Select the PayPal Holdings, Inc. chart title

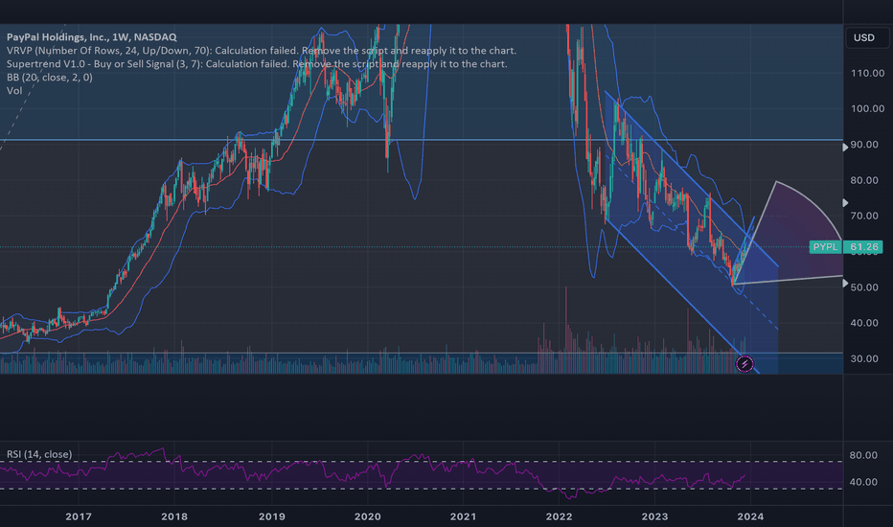pyautogui.click(x=92, y=37)
